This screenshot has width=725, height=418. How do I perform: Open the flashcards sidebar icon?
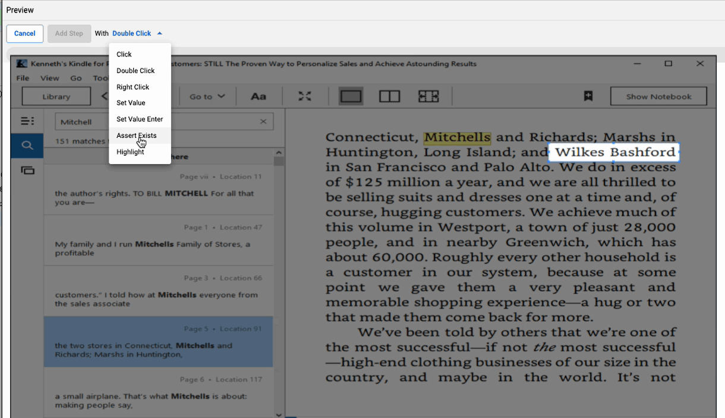(27, 171)
